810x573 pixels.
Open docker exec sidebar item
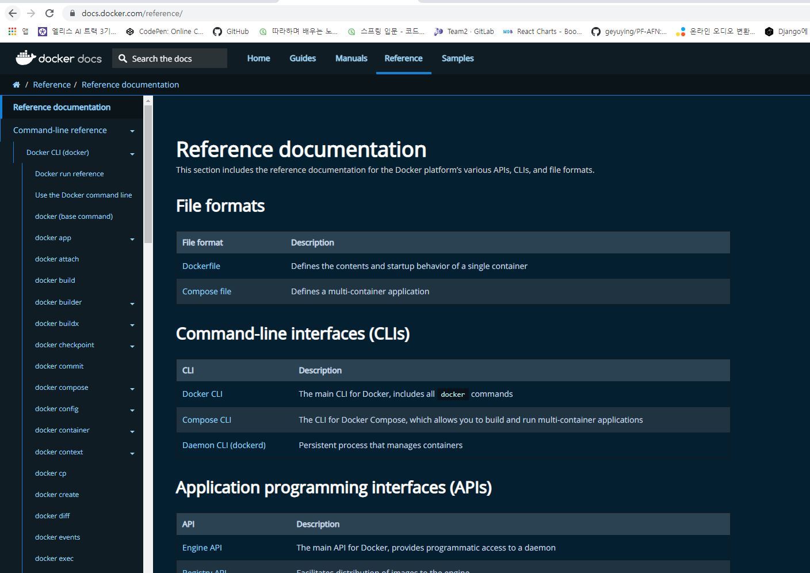click(54, 559)
